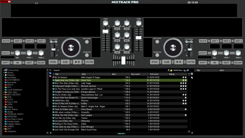Click the left deck play/pause button

(77, 62)
